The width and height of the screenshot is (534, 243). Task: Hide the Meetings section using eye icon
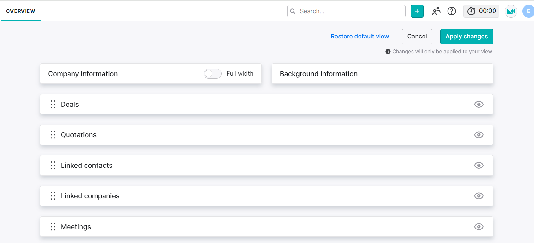point(479,227)
